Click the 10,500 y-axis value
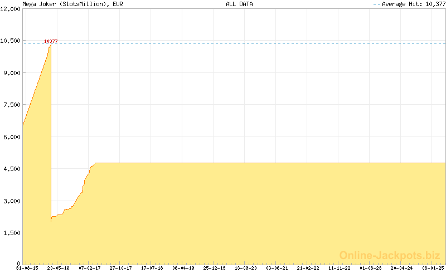 point(11,41)
